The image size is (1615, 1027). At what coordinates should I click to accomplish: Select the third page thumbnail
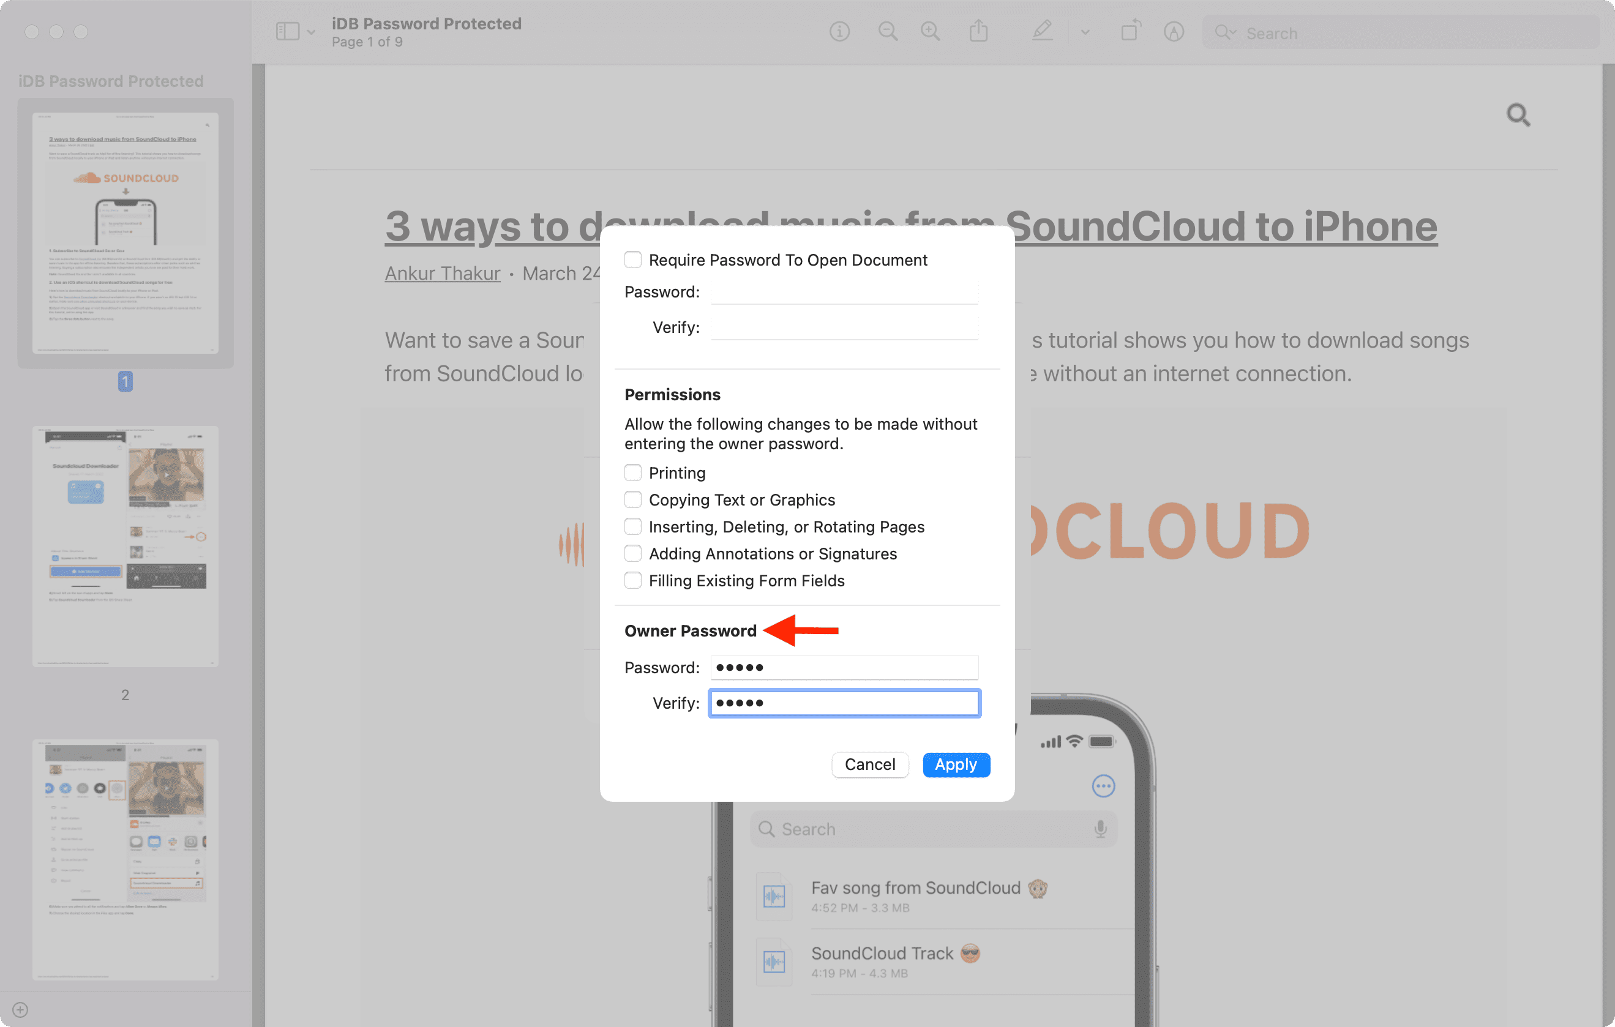click(126, 859)
